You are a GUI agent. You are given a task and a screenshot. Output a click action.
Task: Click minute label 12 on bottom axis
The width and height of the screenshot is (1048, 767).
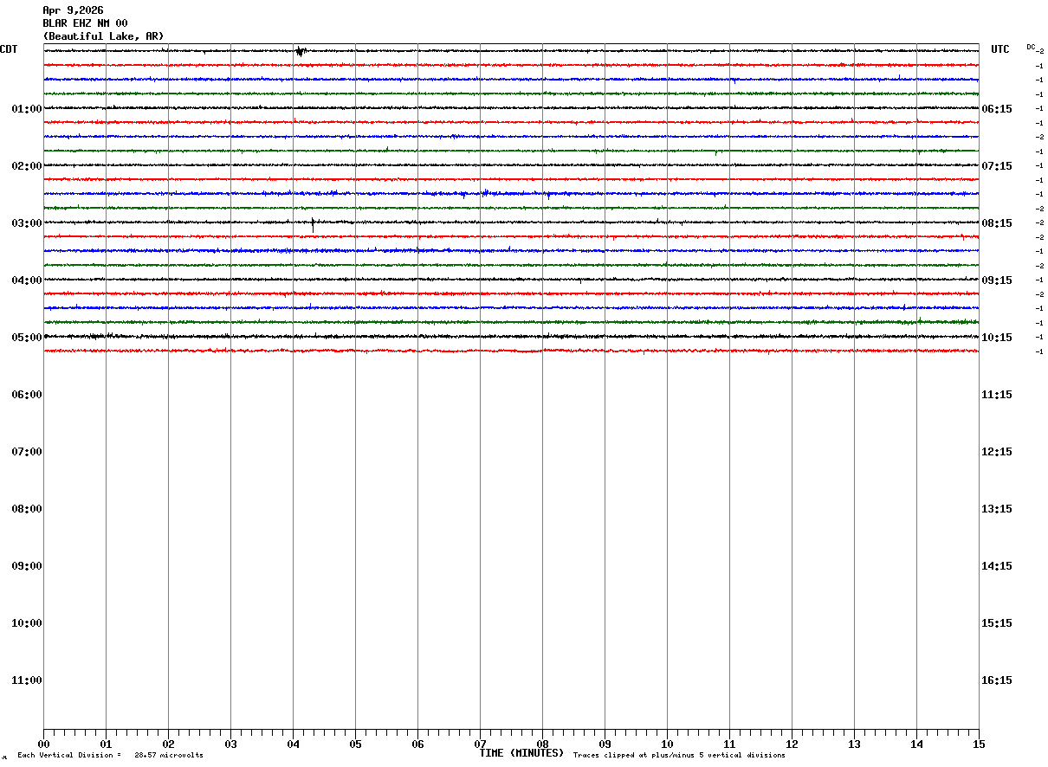792,744
